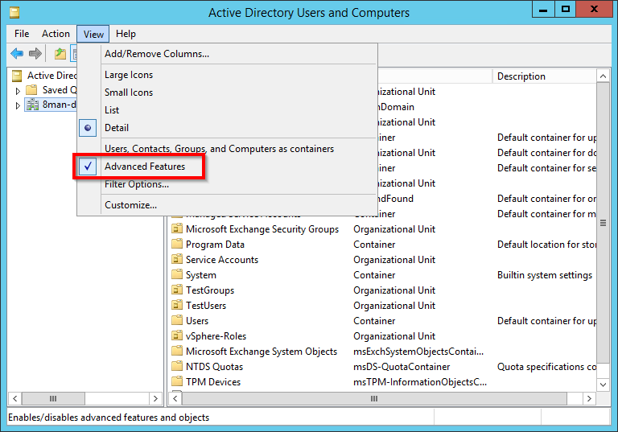This screenshot has width=618, height=432.
Task: Switch to Large Icons view
Action: click(x=129, y=75)
